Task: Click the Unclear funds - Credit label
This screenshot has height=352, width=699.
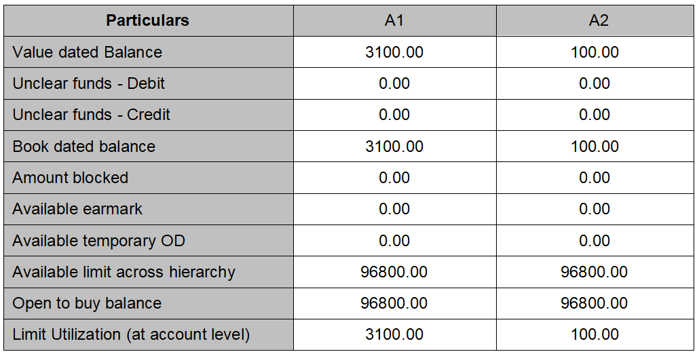Action: point(92,115)
